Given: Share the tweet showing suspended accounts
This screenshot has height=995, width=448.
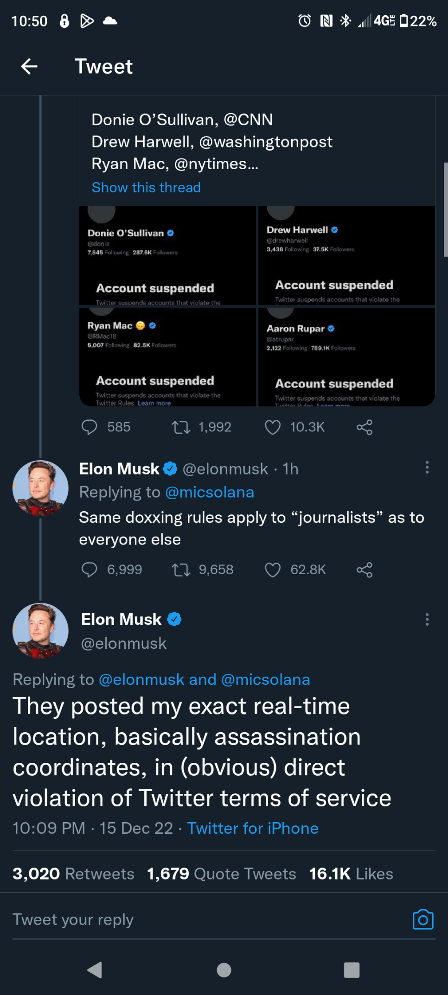Looking at the screenshot, I should click(x=365, y=427).
